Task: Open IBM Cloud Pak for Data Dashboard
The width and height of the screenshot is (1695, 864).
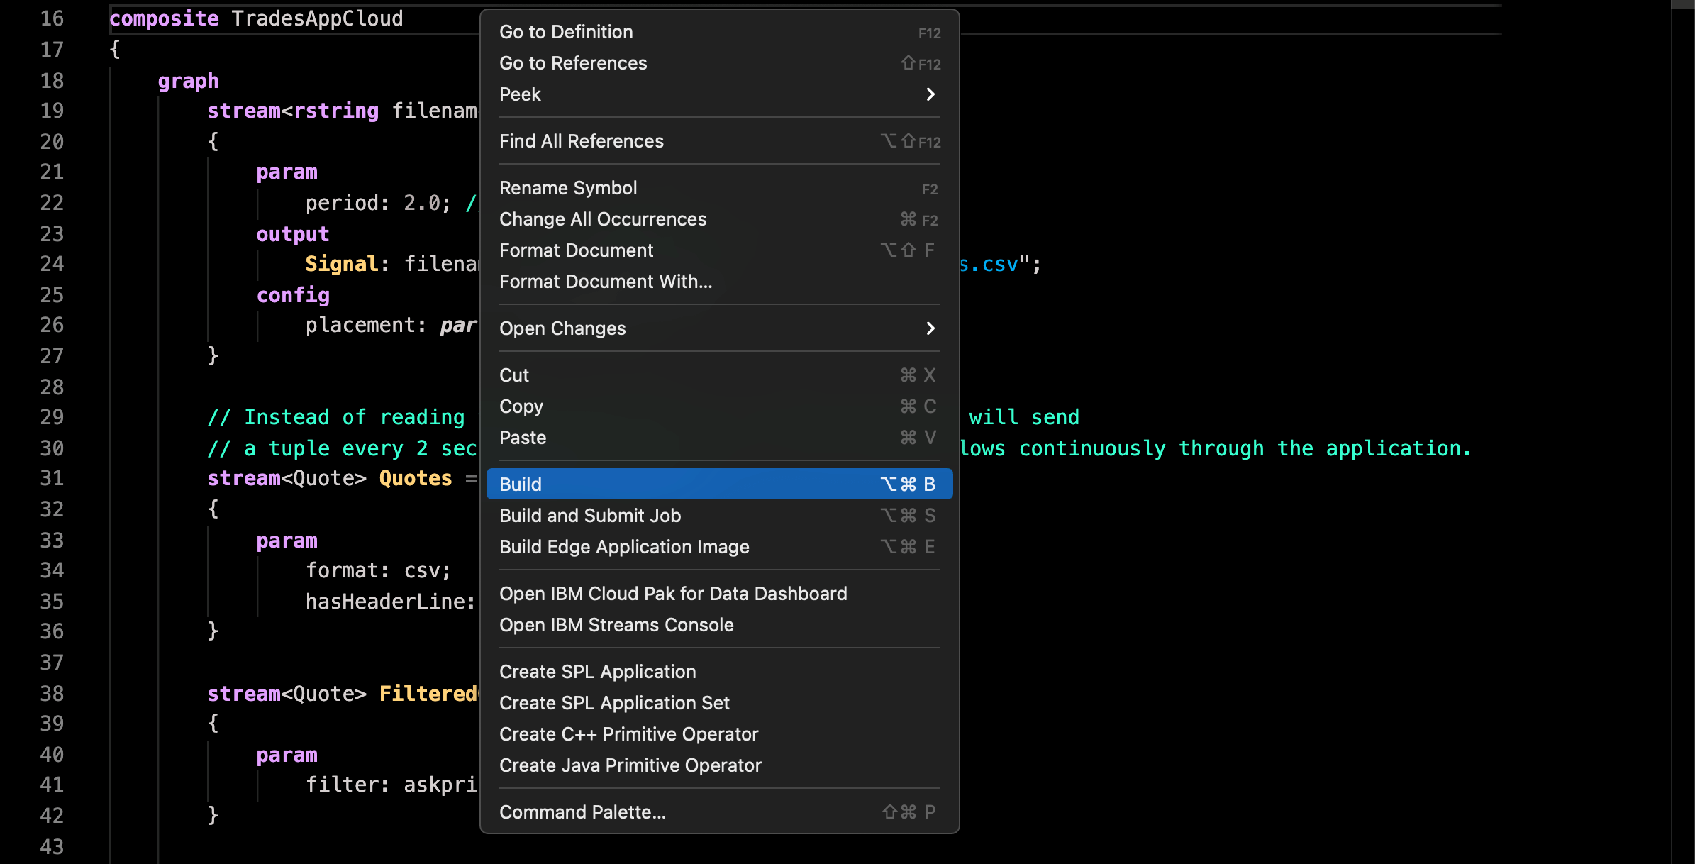Action: pos(673,594)
